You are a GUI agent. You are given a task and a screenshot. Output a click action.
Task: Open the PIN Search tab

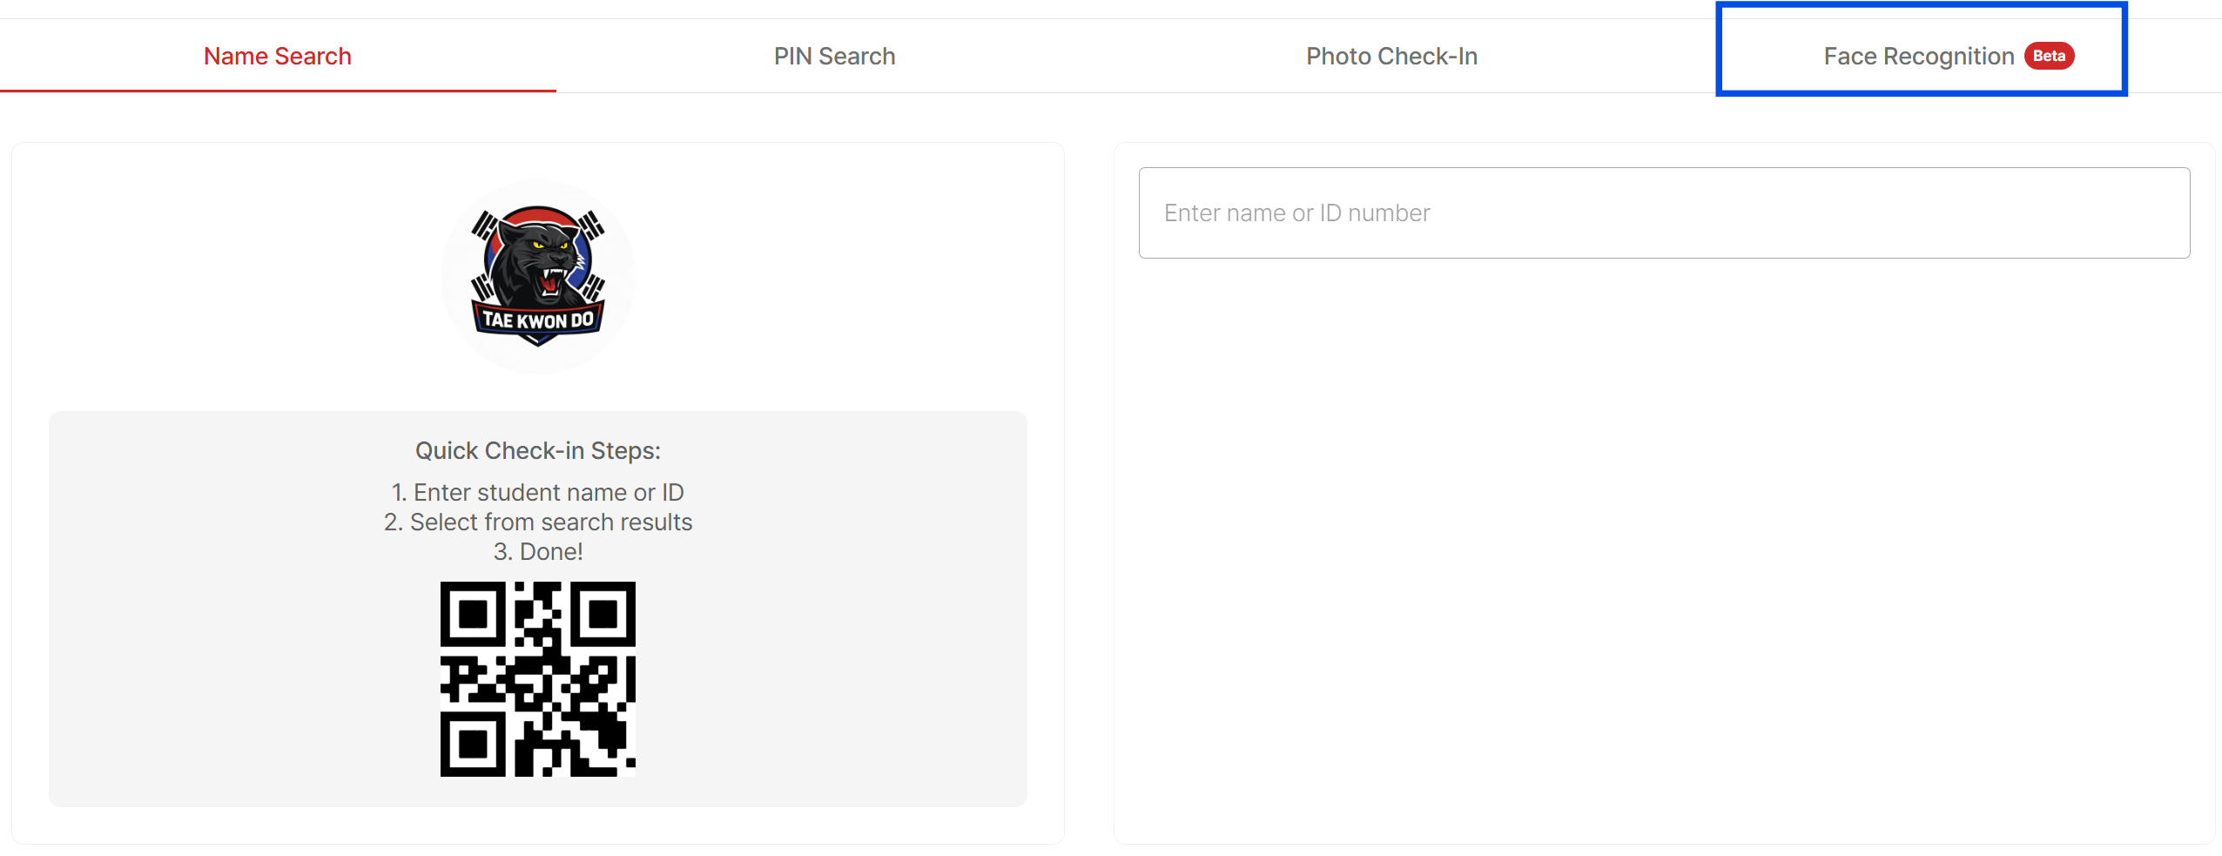(834, 57)
